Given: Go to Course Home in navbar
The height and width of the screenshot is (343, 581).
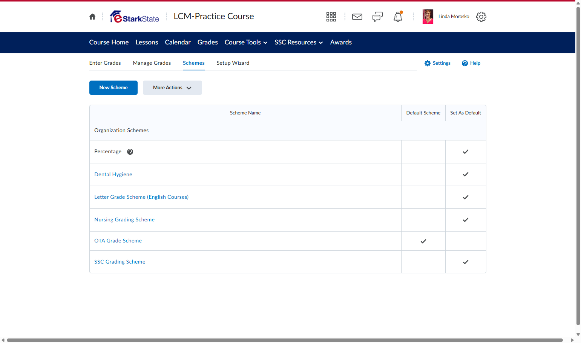Looking at the screenshot, I should pyautogui.click(x=109, y=43).
